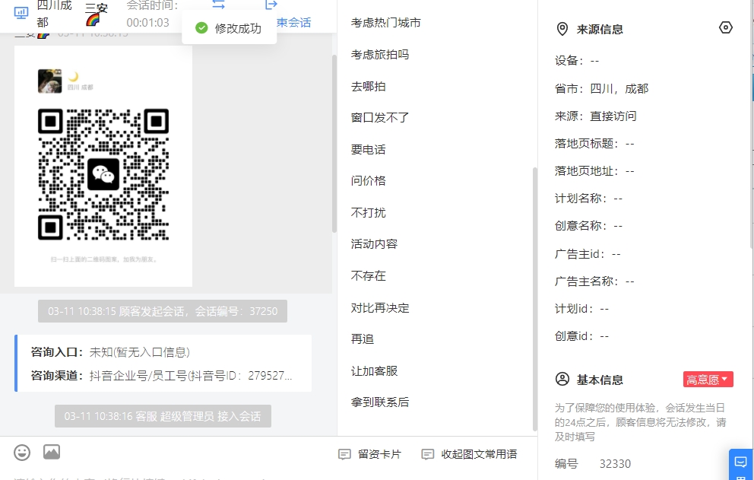
Task: Click the 广告主名称 row
Action: (594, 281)
